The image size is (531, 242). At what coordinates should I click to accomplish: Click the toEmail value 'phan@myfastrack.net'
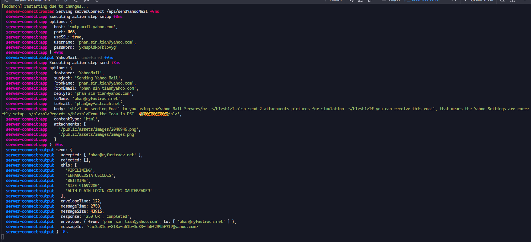[x=98, y=104]
